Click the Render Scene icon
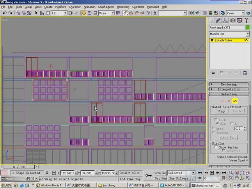 point(223,13)
